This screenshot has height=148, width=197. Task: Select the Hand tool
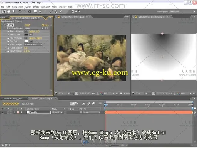coord(9,12)
